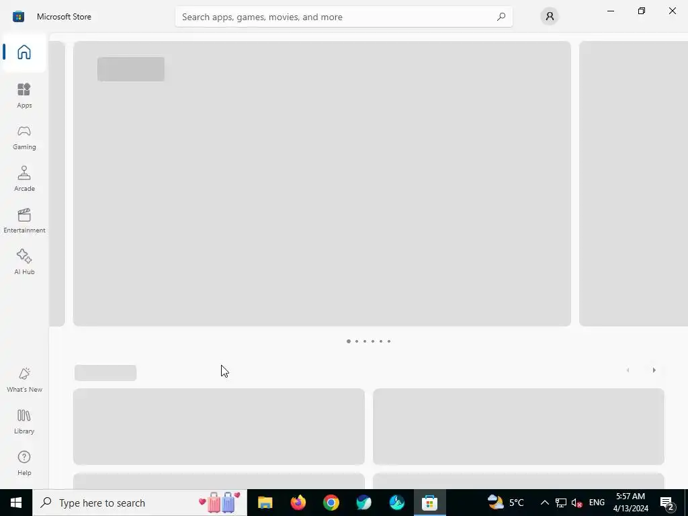
Task: Open the Arcade section
Action: [x=24, y=179]
